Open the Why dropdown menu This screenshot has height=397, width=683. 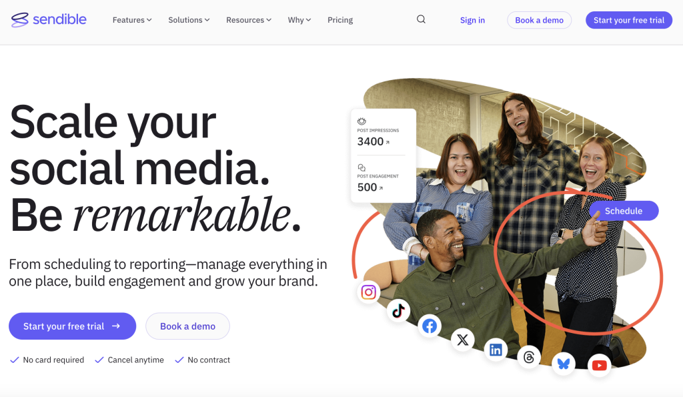299,20
